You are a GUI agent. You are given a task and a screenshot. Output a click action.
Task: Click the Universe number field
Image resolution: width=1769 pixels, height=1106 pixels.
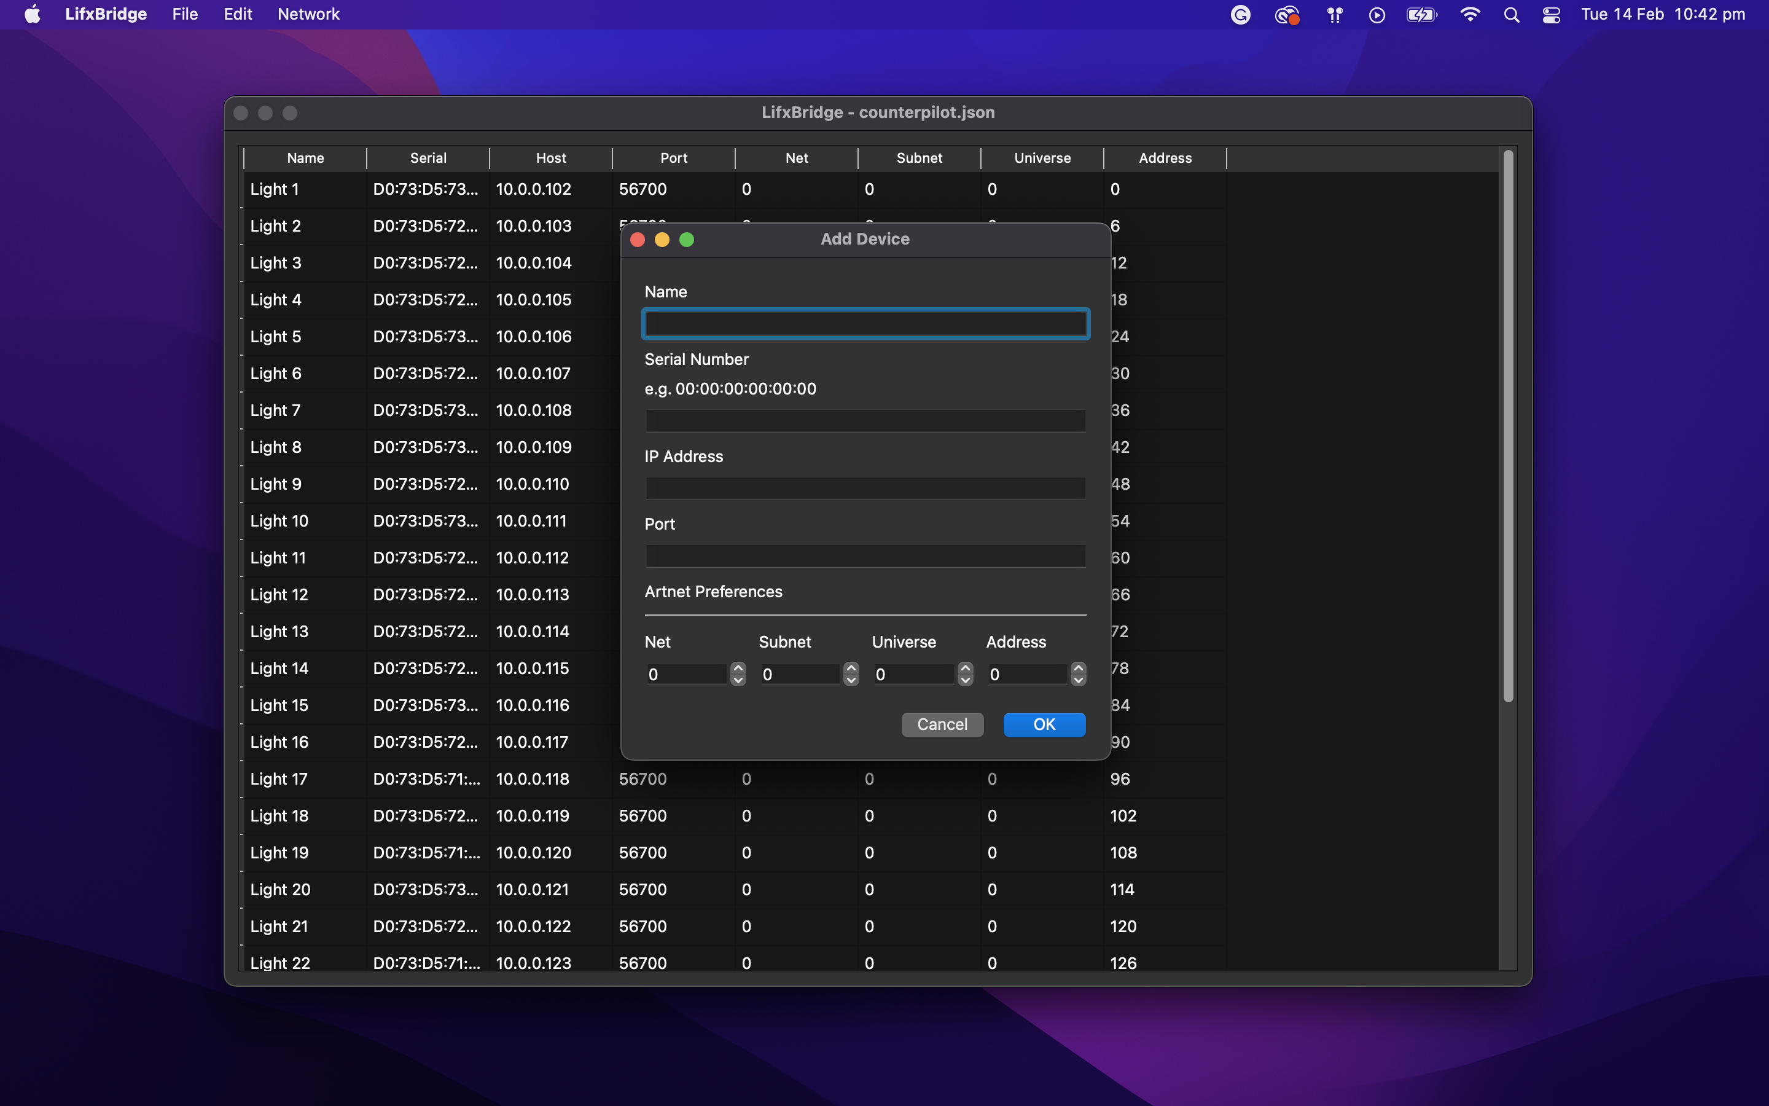point(914,673)
